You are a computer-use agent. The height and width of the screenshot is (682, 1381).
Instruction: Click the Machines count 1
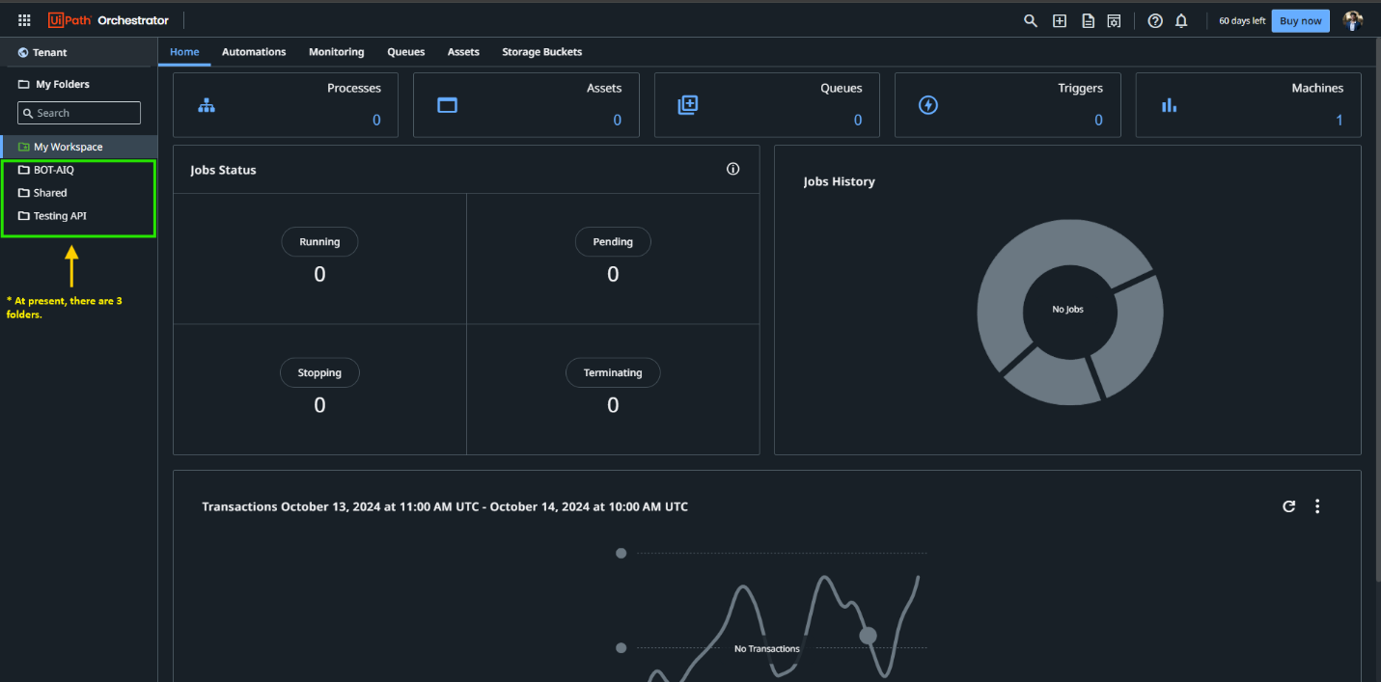(1340, 121)
